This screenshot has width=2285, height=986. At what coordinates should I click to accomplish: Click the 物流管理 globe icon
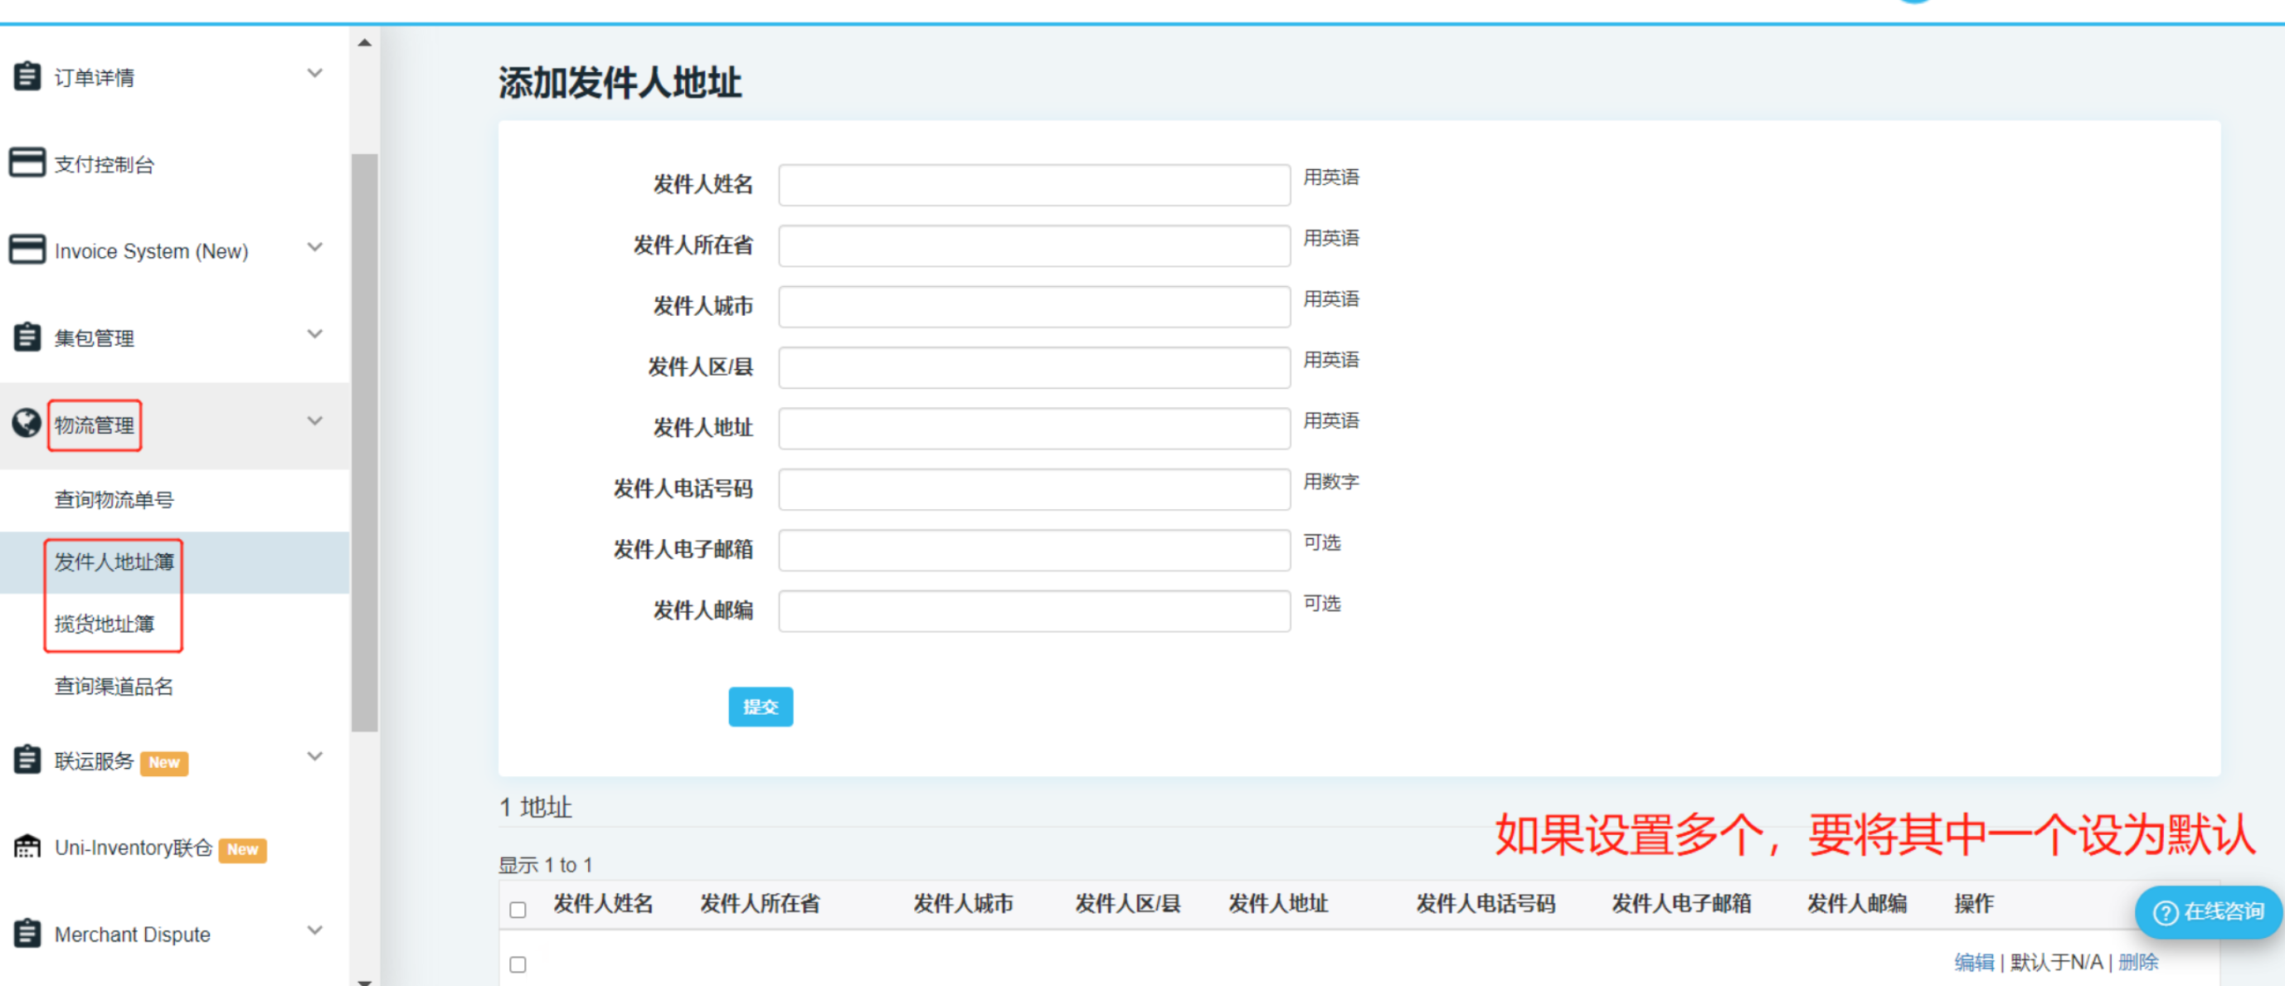point(27,423)
